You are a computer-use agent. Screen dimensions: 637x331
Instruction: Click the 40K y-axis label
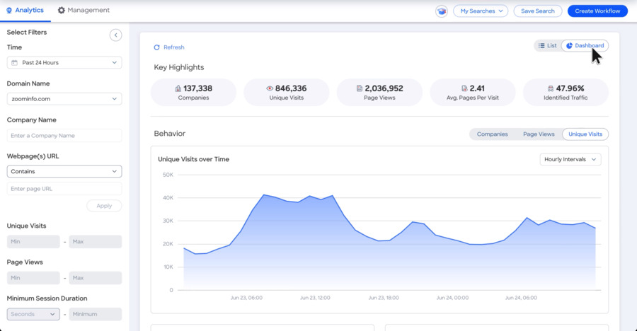click(x=168, y=198)
